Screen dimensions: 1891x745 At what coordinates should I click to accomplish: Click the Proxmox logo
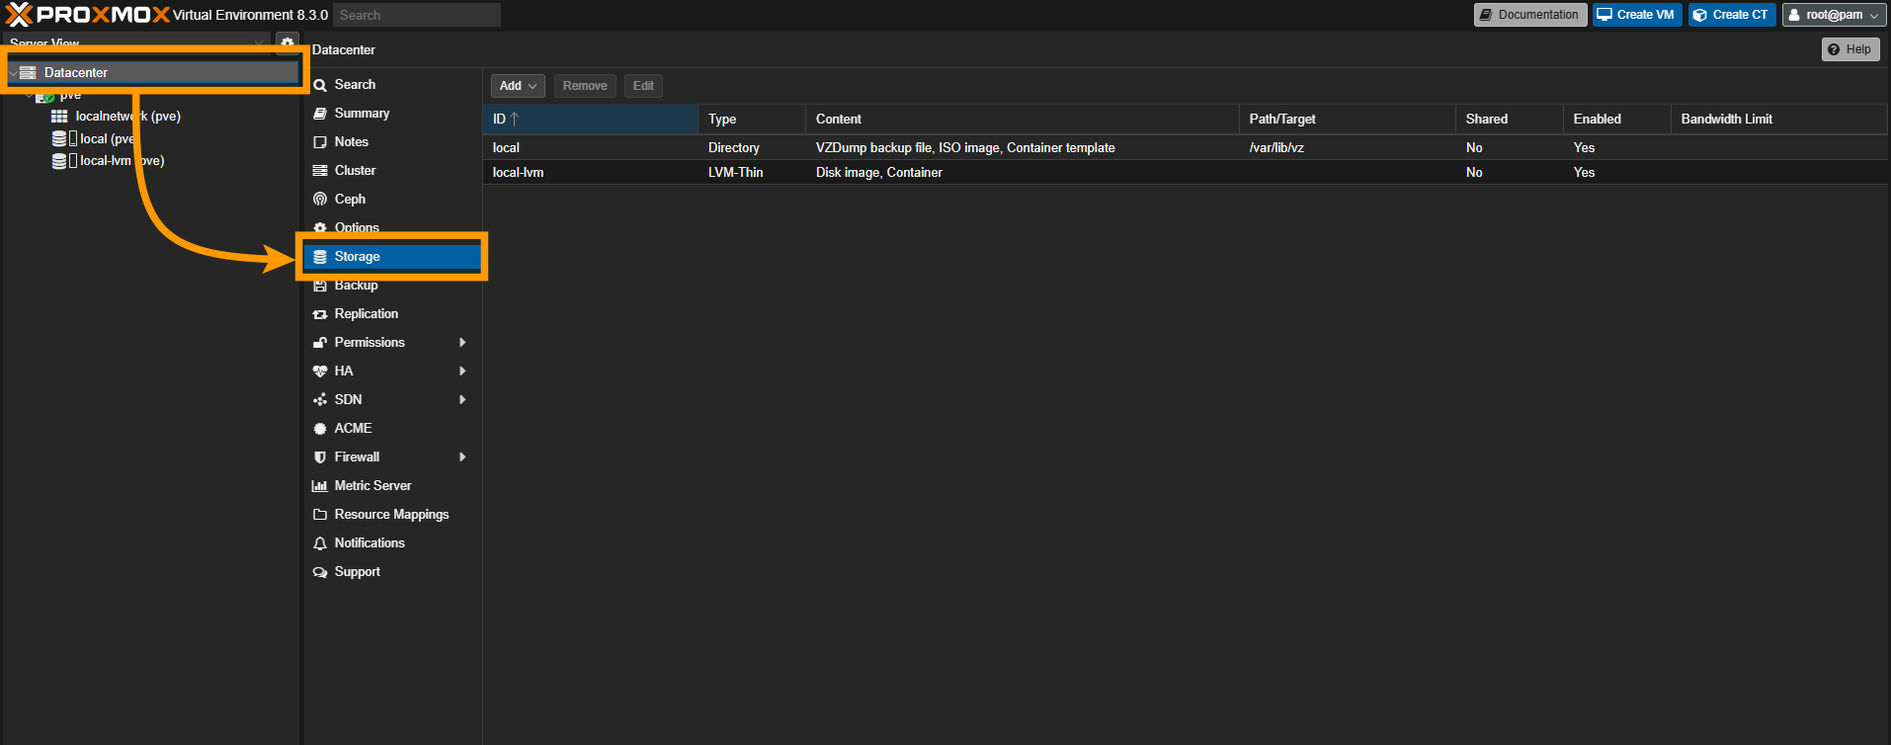point(87,15)
